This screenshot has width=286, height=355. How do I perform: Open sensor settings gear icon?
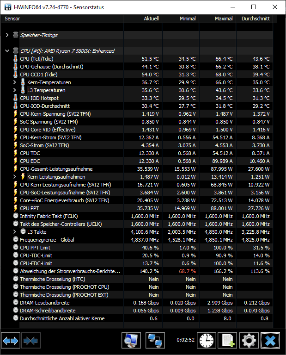pyautogui.click(x=249, y=340)
